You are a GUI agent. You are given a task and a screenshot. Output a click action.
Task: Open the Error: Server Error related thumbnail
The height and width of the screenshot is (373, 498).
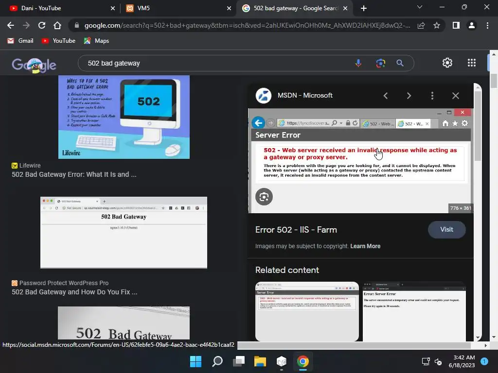tap(414, 311)
